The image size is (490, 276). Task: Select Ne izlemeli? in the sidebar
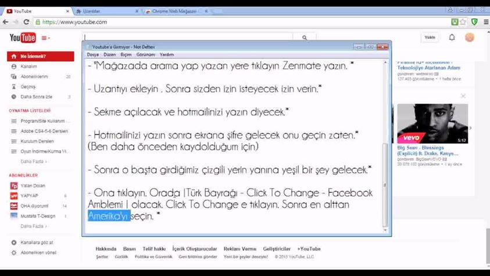coord(41,56)
